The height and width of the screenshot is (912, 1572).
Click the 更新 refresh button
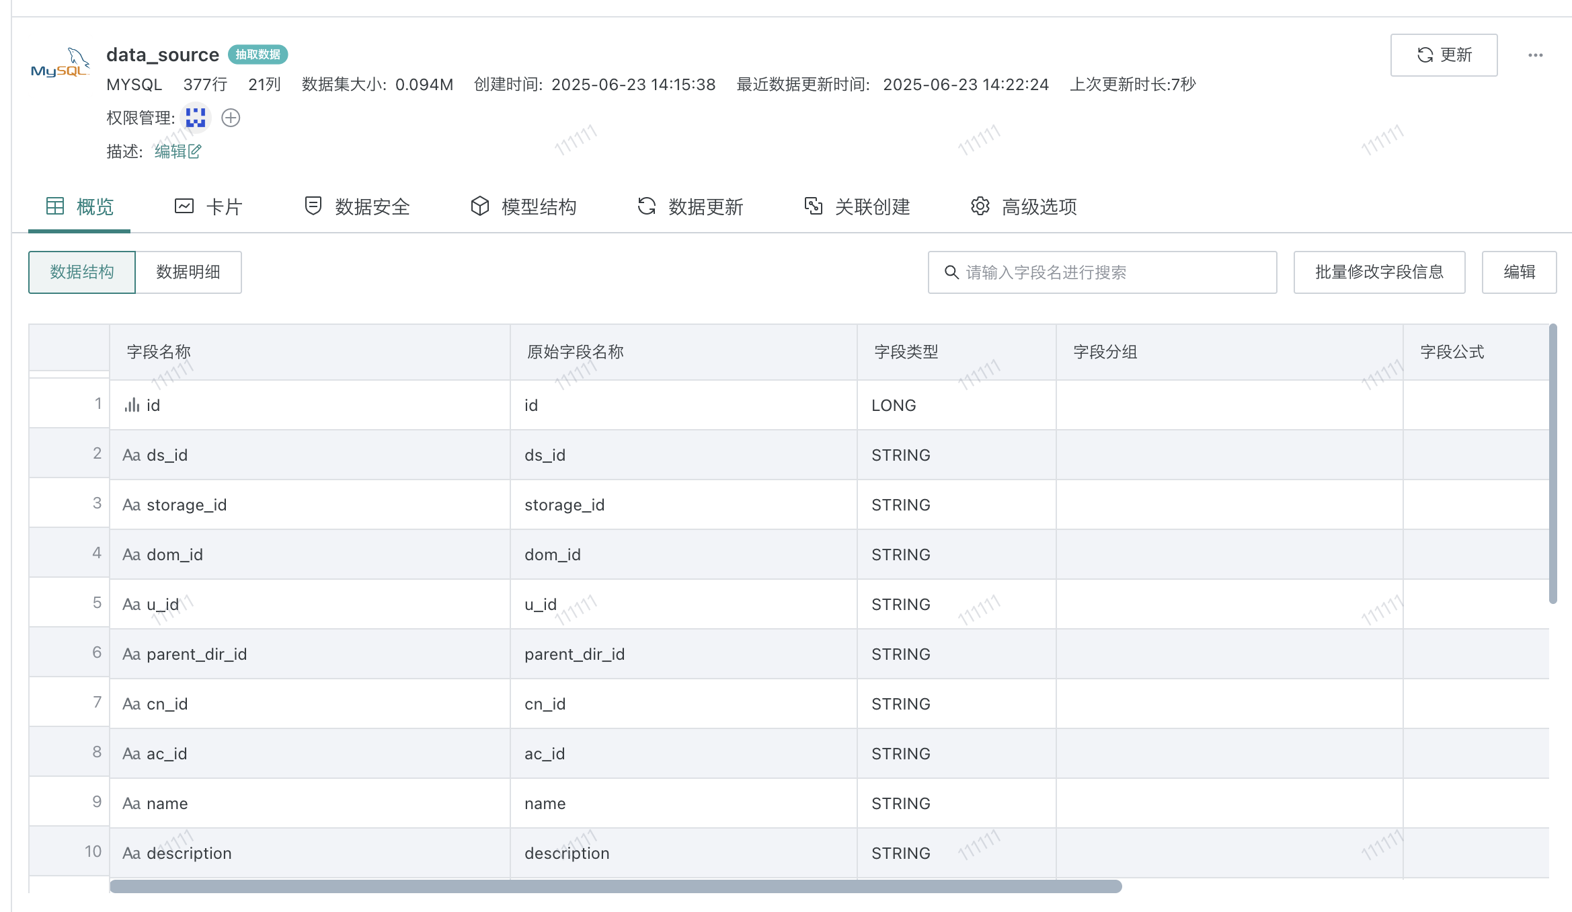click(1444, 55)
